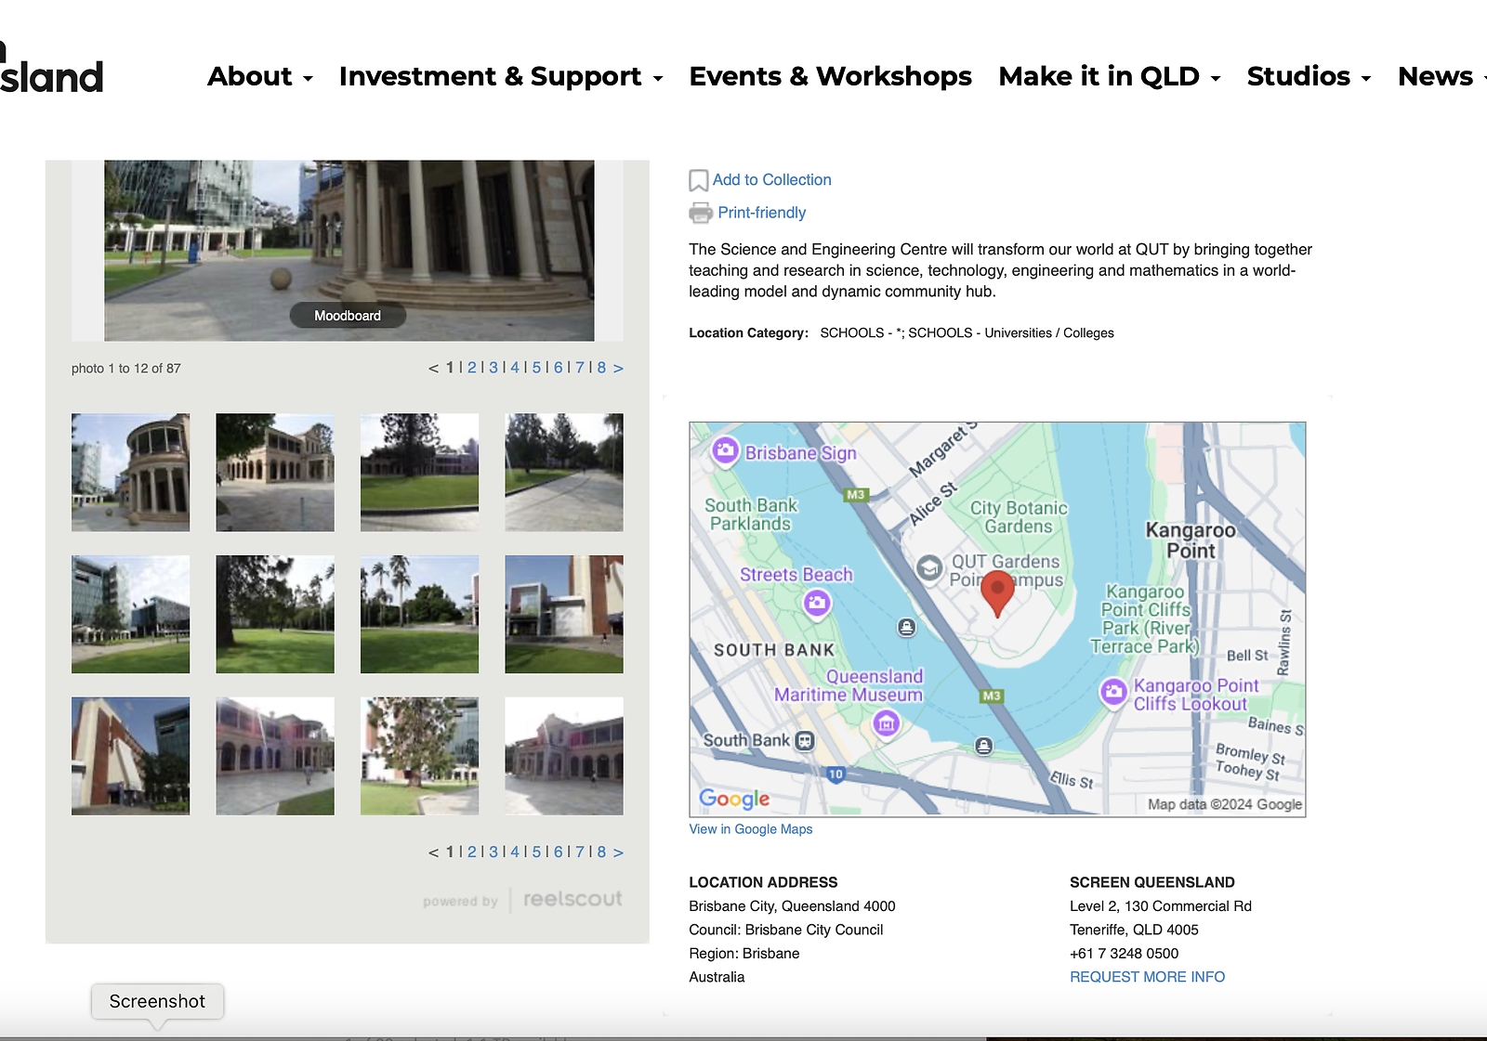1487x1041 pixels.
Task: Open first-row fourth thumbnail showing a pathway
Action: point(564,472)
